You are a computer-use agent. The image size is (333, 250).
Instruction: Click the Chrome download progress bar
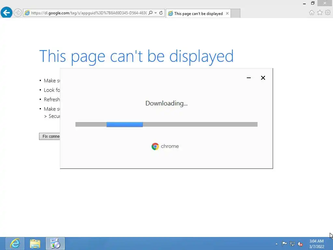pos(166,124)
